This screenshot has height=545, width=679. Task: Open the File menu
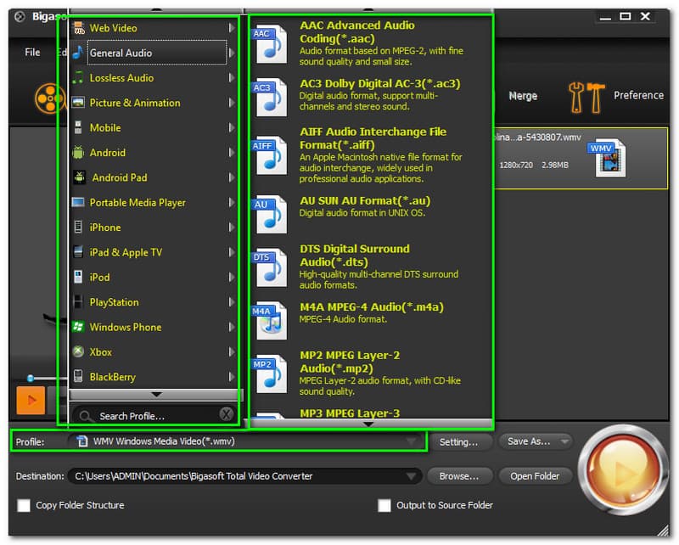click(x=32, y=53)
